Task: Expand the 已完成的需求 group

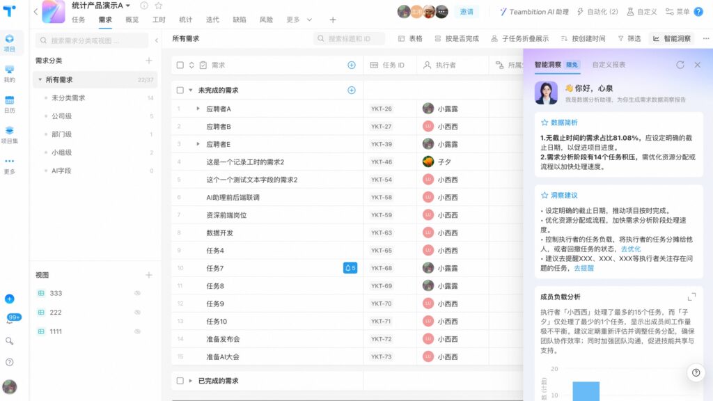Action: (191, 381)
